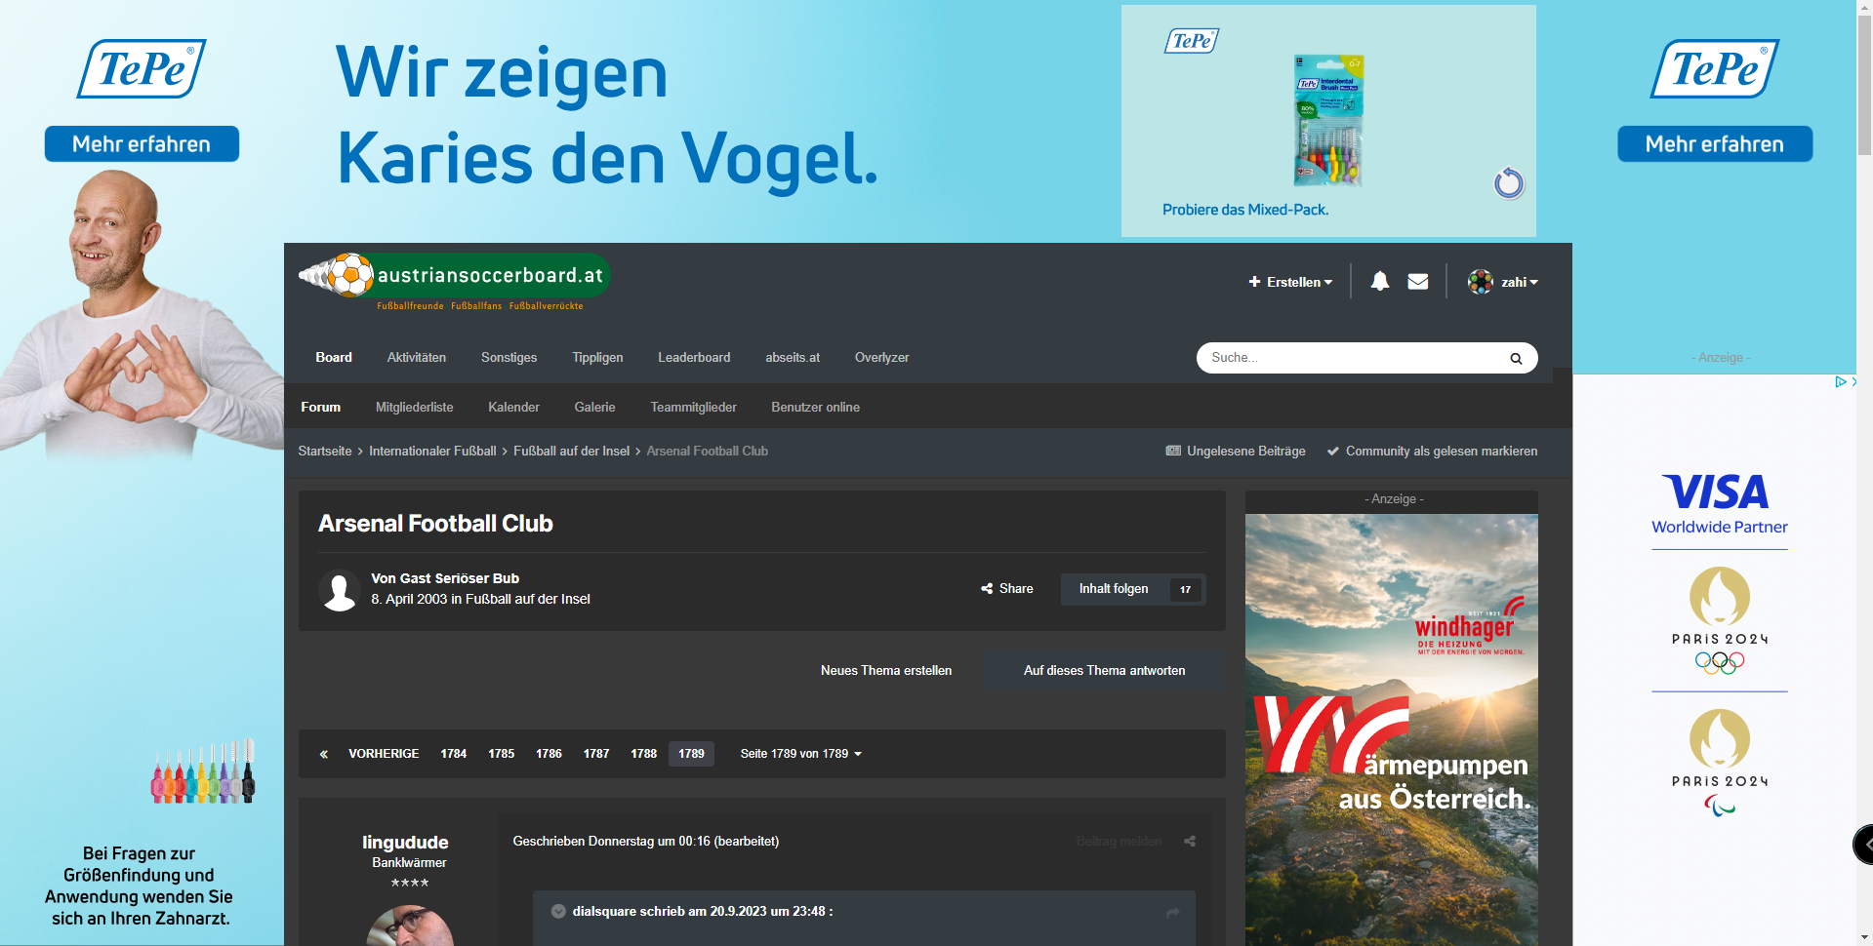Go to page 1786
This screenshot has height=946, width=1873.
pyautogui.click(x=549, y=754)
